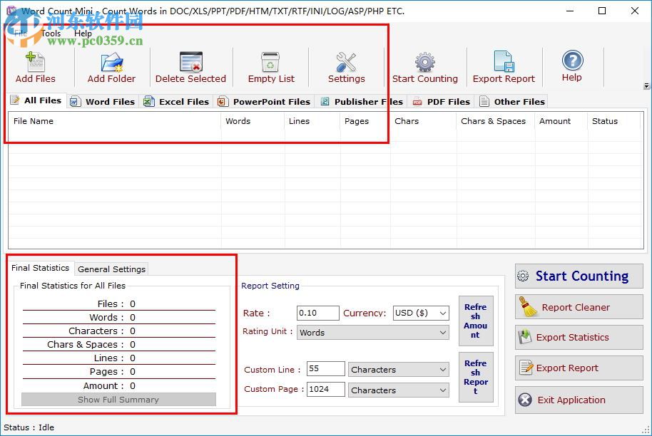Image resolution: width=652 pixels, height=436 pixels.
Task: Click the Empty List recycle bin icon
Action: 271,63
